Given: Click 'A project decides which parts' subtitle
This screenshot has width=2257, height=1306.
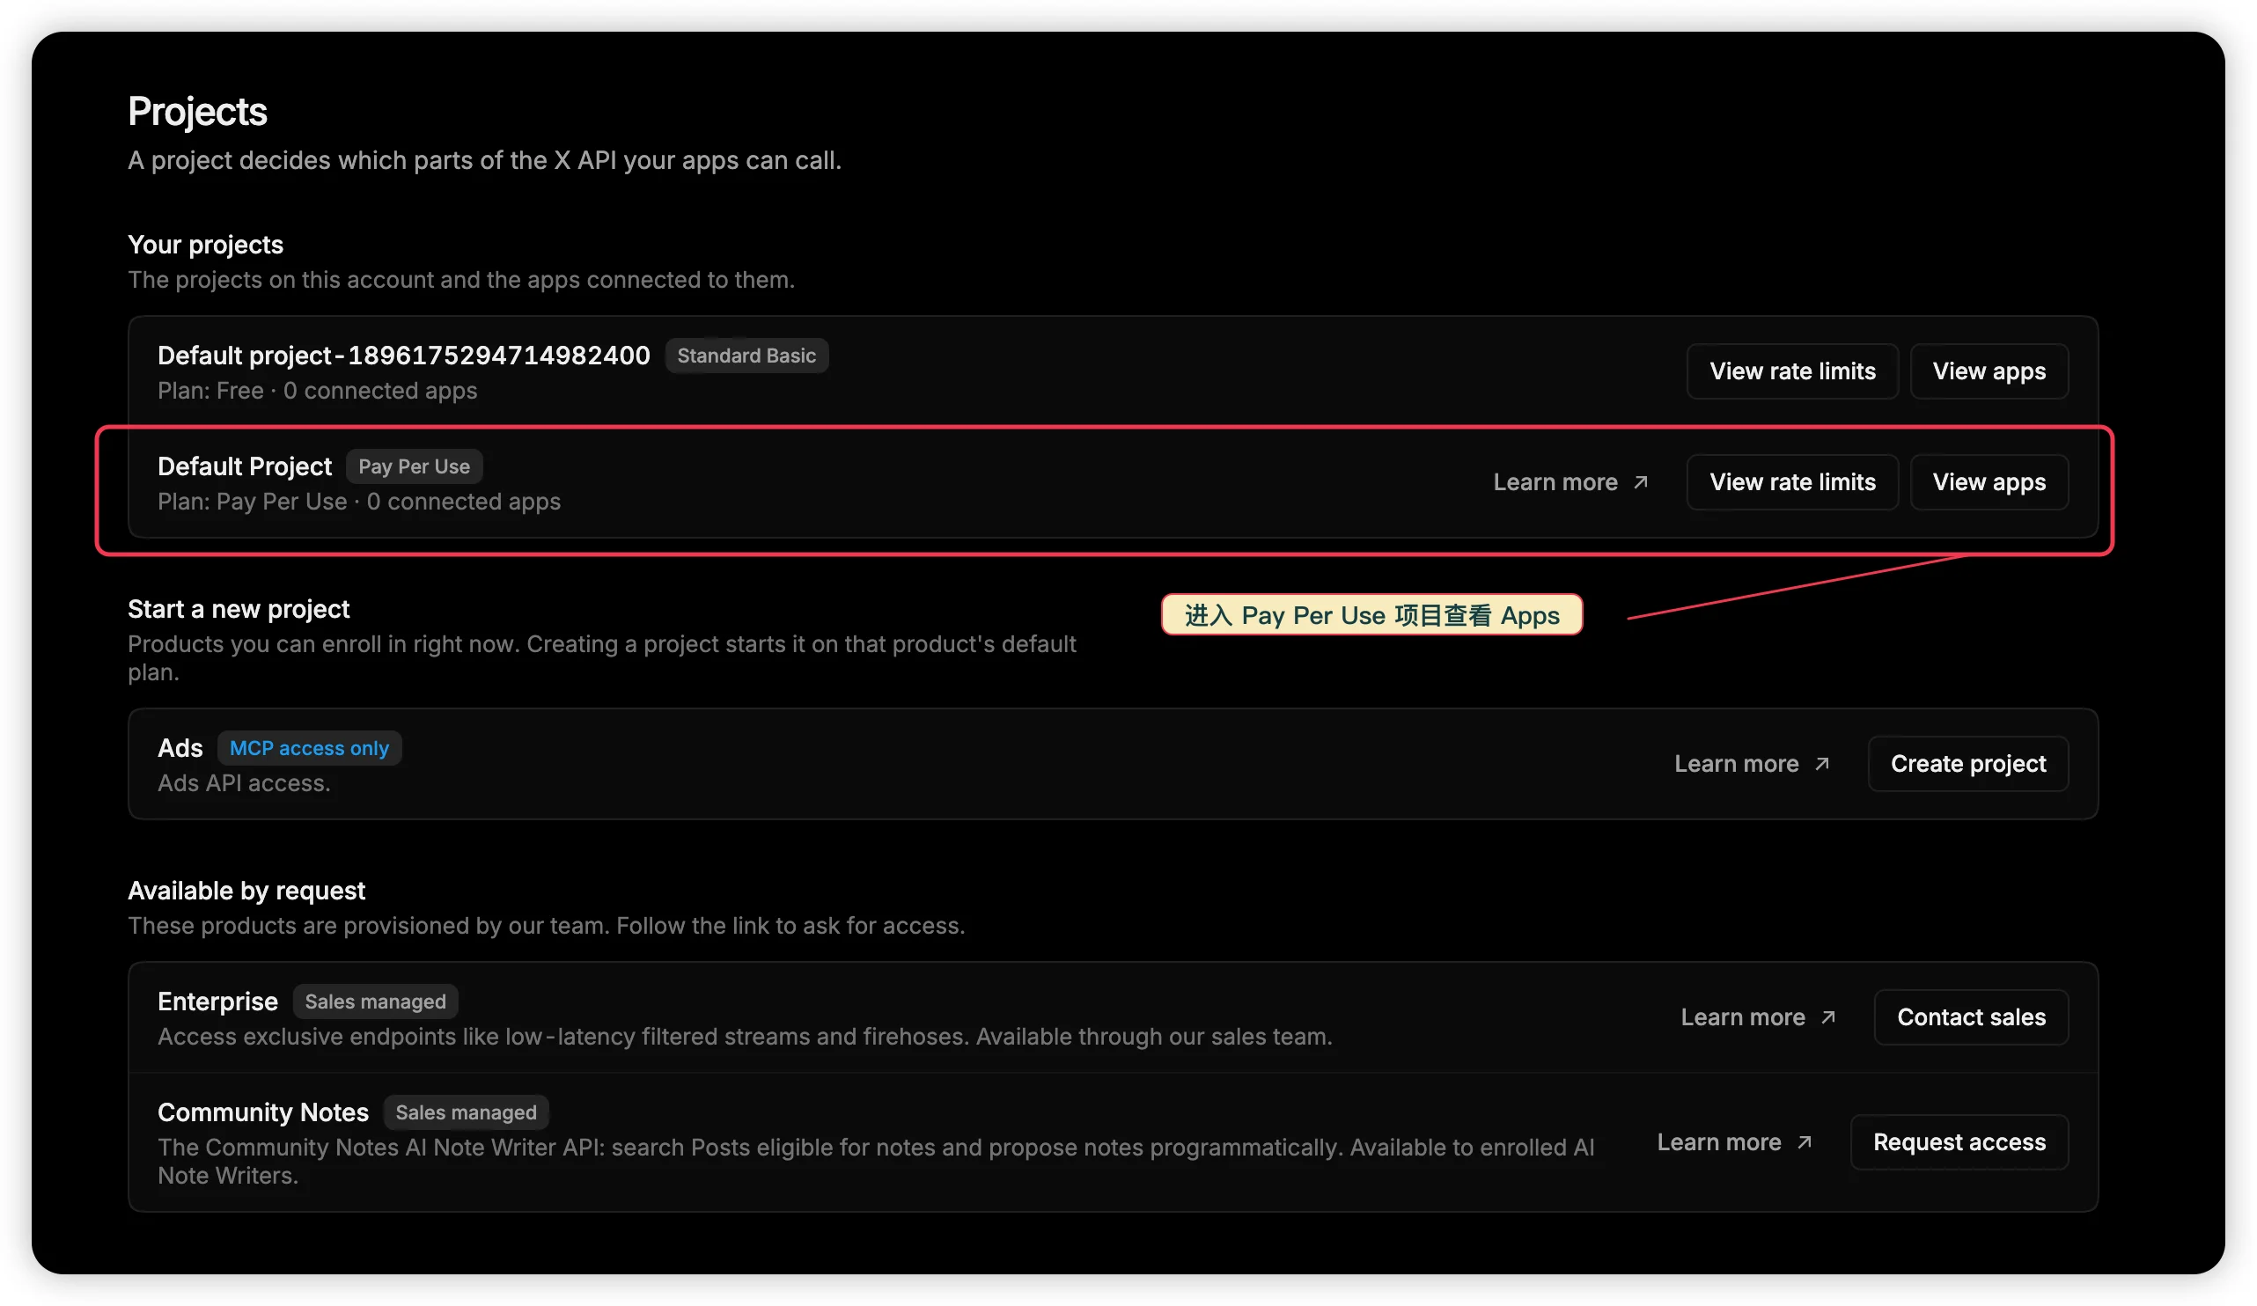Looking at the screenshot, I should 484,160.
